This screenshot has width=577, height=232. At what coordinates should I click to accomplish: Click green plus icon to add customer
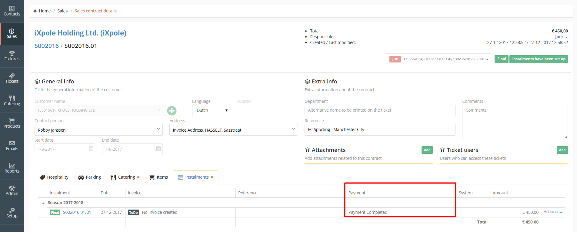[x=172, y=111]
